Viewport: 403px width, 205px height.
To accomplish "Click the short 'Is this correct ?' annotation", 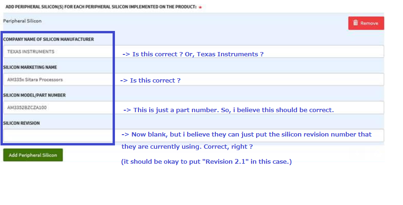I will tap(150, 80).
